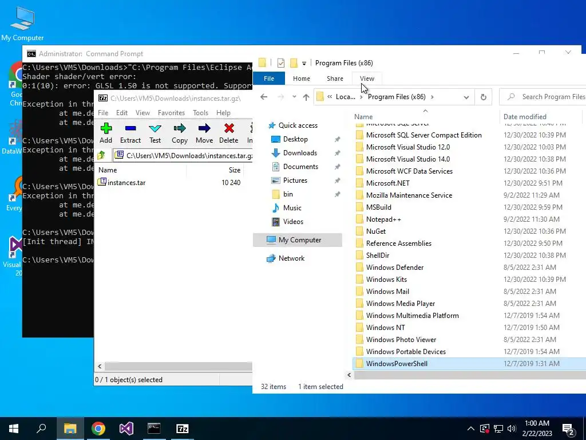
Task: Open the Help menu in 7-Zip
Action: pyautogui.click(x=223, y=113)
